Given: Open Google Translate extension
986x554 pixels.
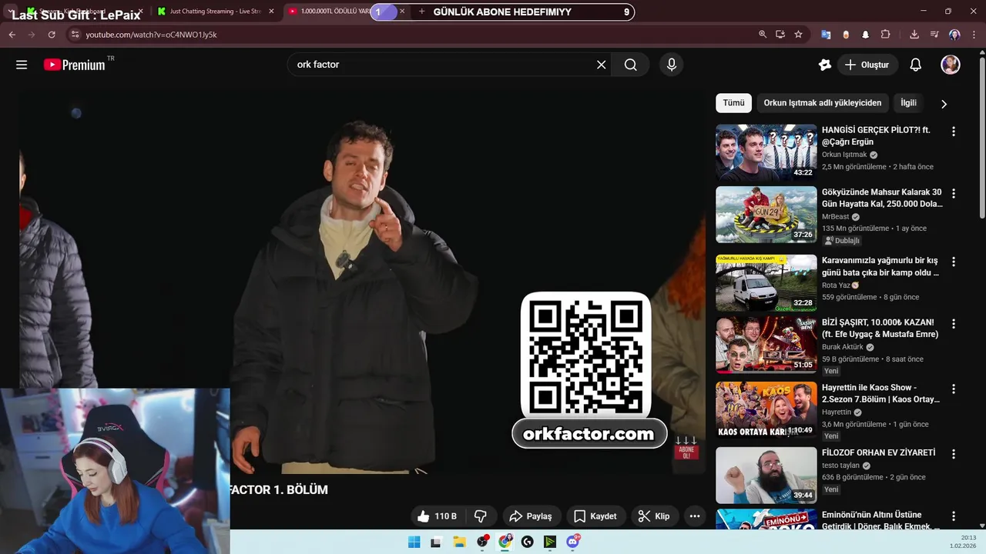Looking at the screenshot, I should tap(826, 35).
